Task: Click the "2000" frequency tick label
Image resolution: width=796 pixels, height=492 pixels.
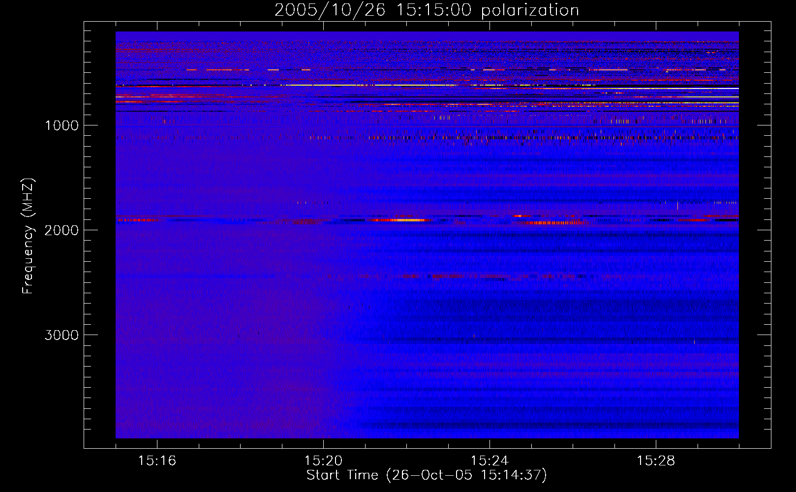Action: tap(61, 230)
